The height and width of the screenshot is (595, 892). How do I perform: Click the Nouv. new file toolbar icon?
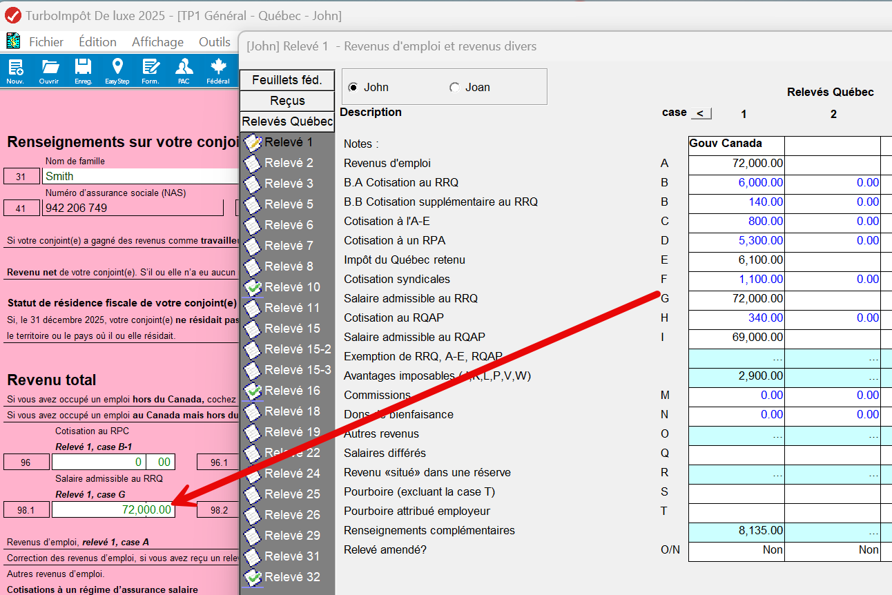[15, 71]
